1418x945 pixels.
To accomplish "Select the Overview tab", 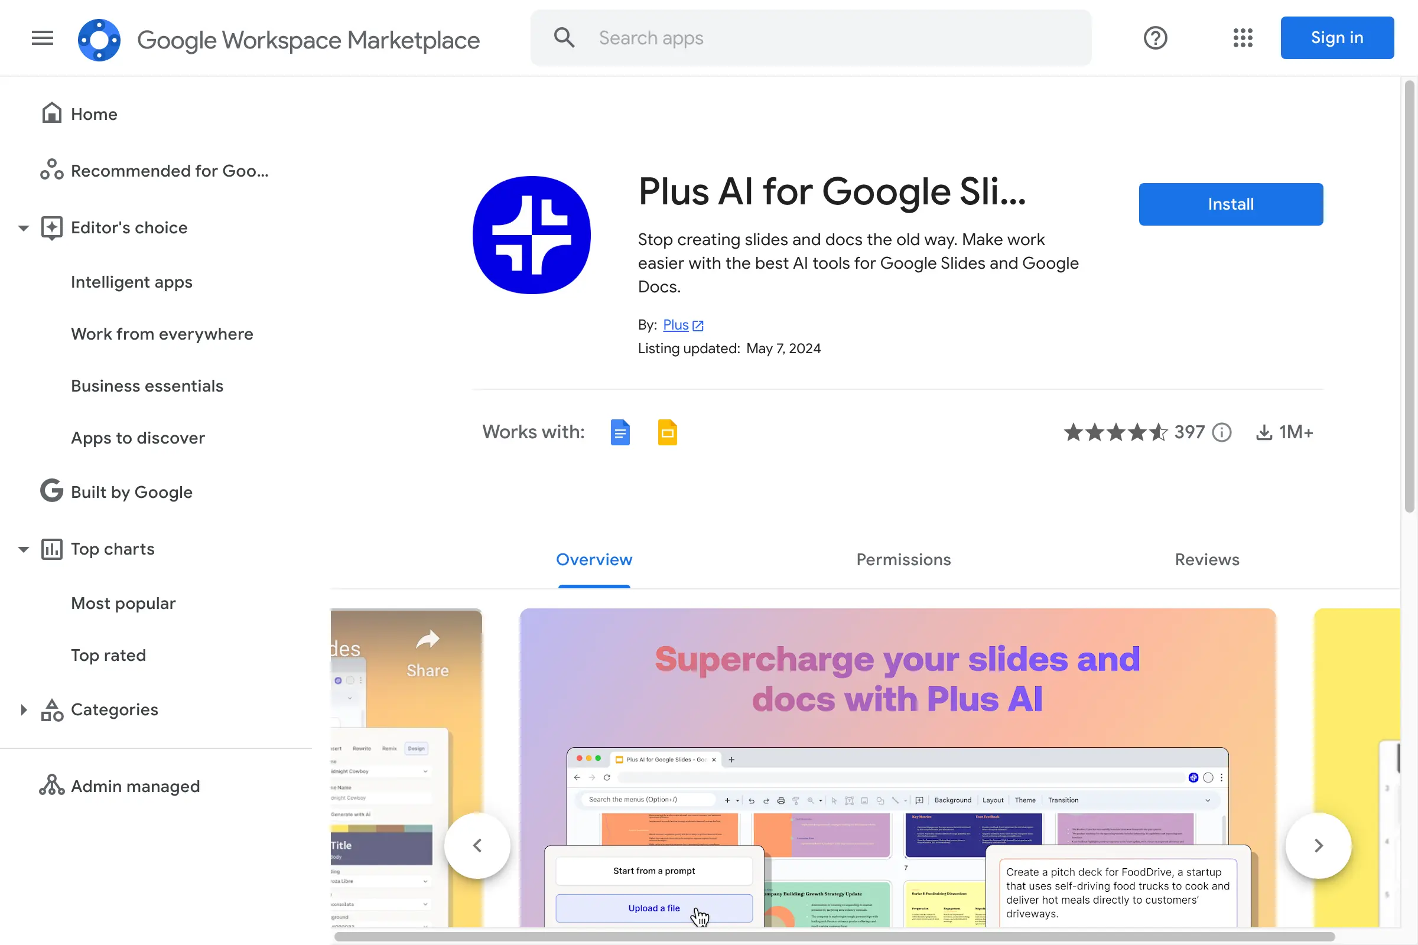I will pyautogui.click(x=594, y=559).
